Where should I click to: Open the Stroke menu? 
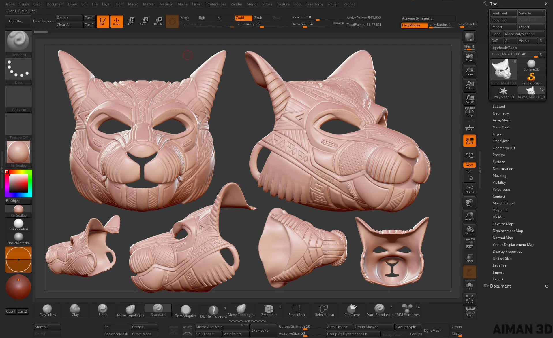tap(267, 4)
